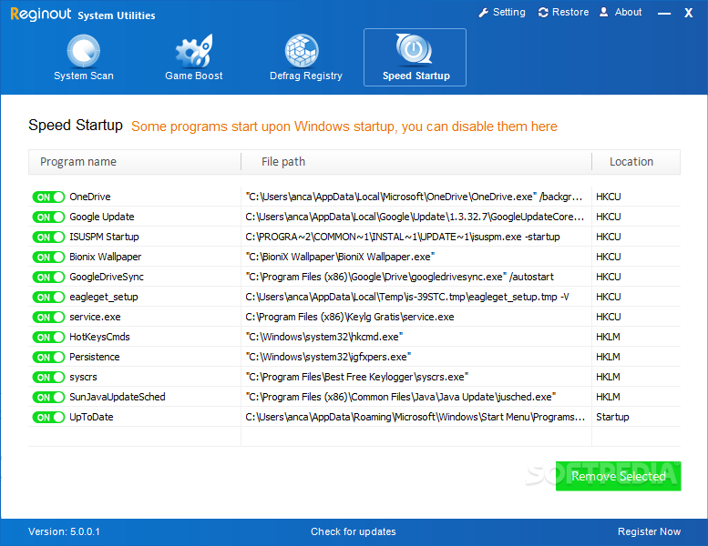Image resolution: width=708 pixels, height=546 pixels.
Task: Select Persistence program name
Action: (95, 357)
